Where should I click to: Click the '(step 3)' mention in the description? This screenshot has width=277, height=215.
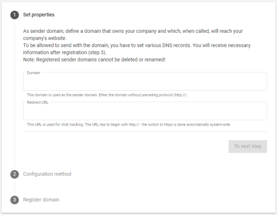coord(97,53)
